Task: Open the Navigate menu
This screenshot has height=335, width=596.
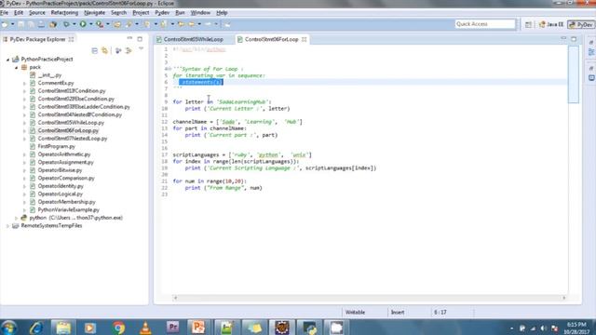Action: pos(94,12)
